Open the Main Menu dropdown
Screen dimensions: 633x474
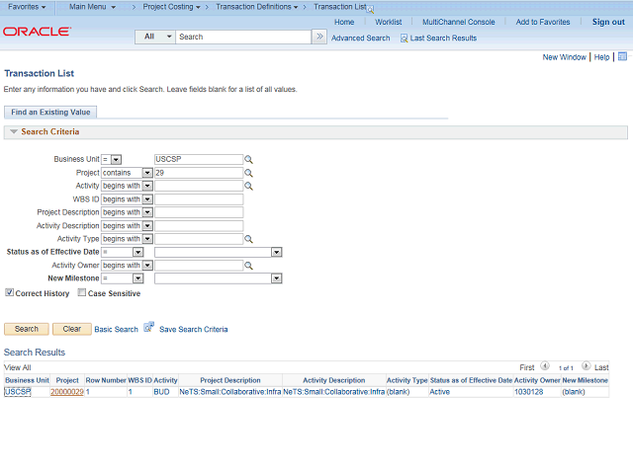pyautogui.click(x=92, y=7)
